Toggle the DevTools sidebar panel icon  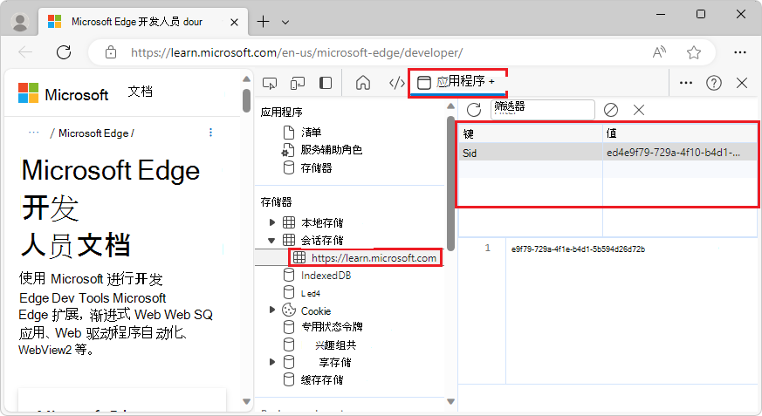(x=325, y=83)
